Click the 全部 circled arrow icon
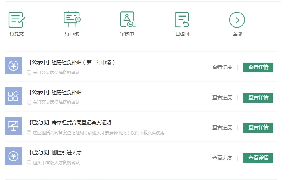Image resolution: width=289 pixels, height=180 pixels. (x=237, y=20)
